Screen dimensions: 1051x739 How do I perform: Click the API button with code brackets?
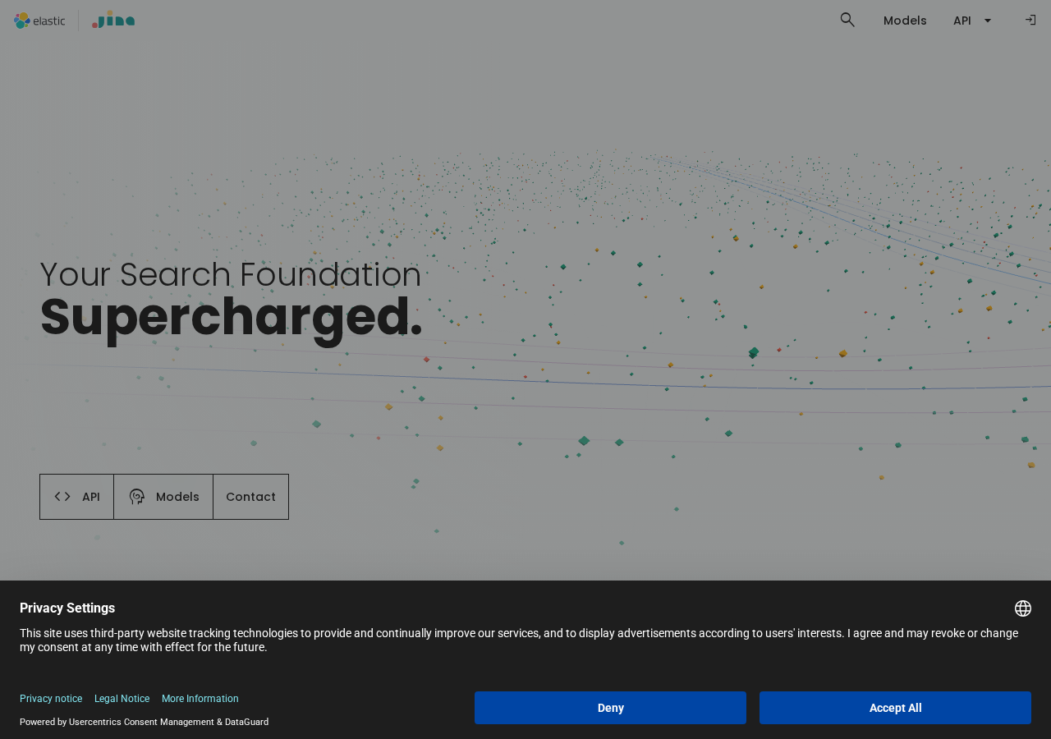point(77,497)
